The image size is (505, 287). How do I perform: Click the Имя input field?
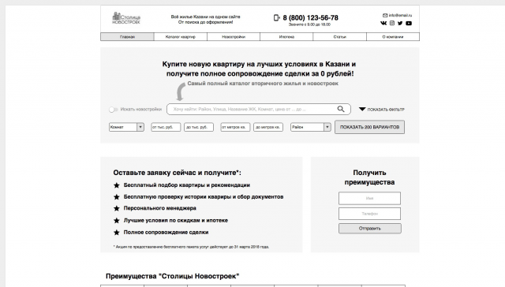point(369,198)
